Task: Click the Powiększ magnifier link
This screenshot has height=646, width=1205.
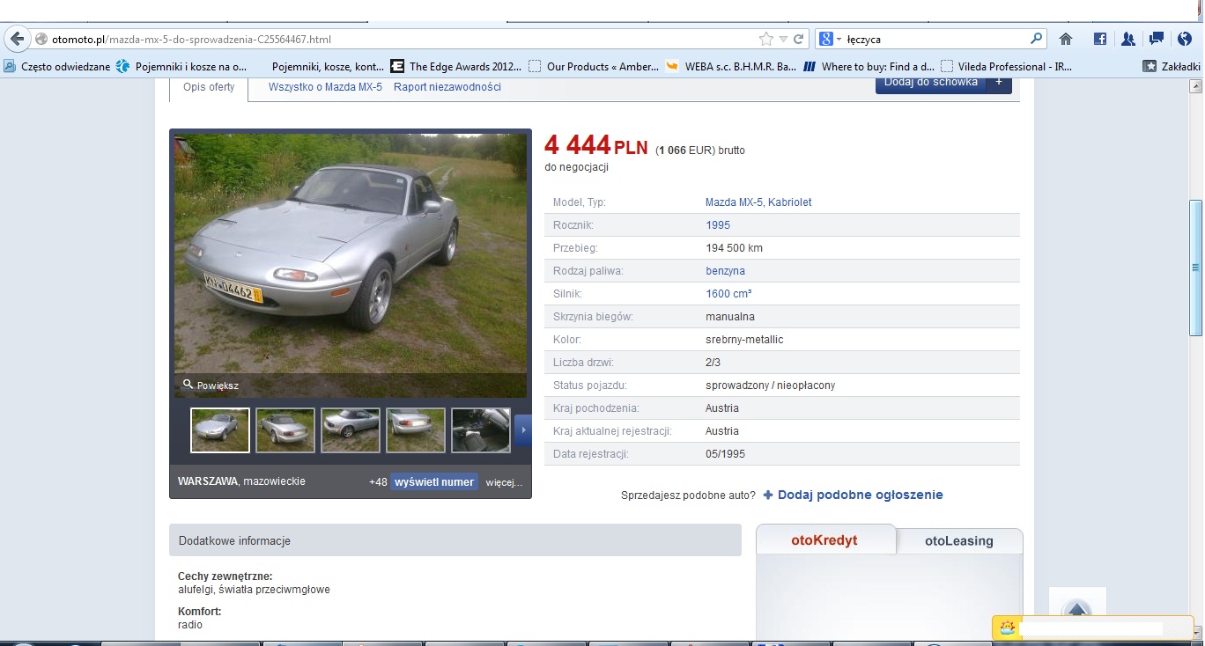Action: (211, 385)
